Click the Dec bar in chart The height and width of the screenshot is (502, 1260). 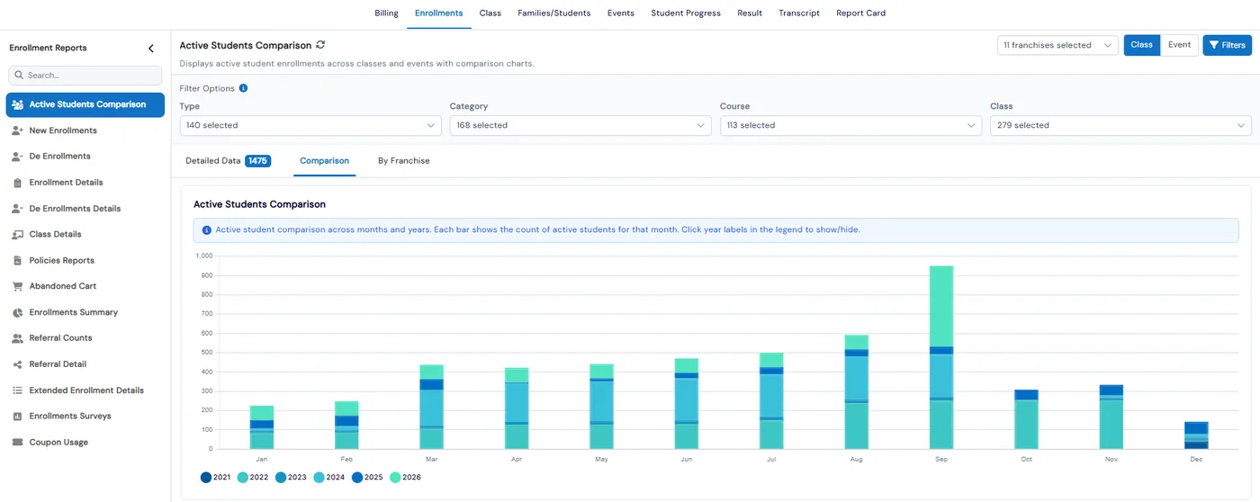pos(1196,435)
